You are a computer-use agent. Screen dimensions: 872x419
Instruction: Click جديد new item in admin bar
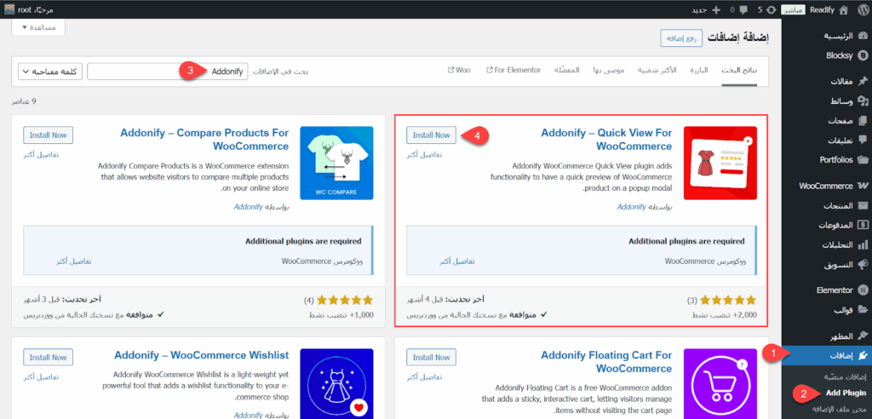[698, 9]
